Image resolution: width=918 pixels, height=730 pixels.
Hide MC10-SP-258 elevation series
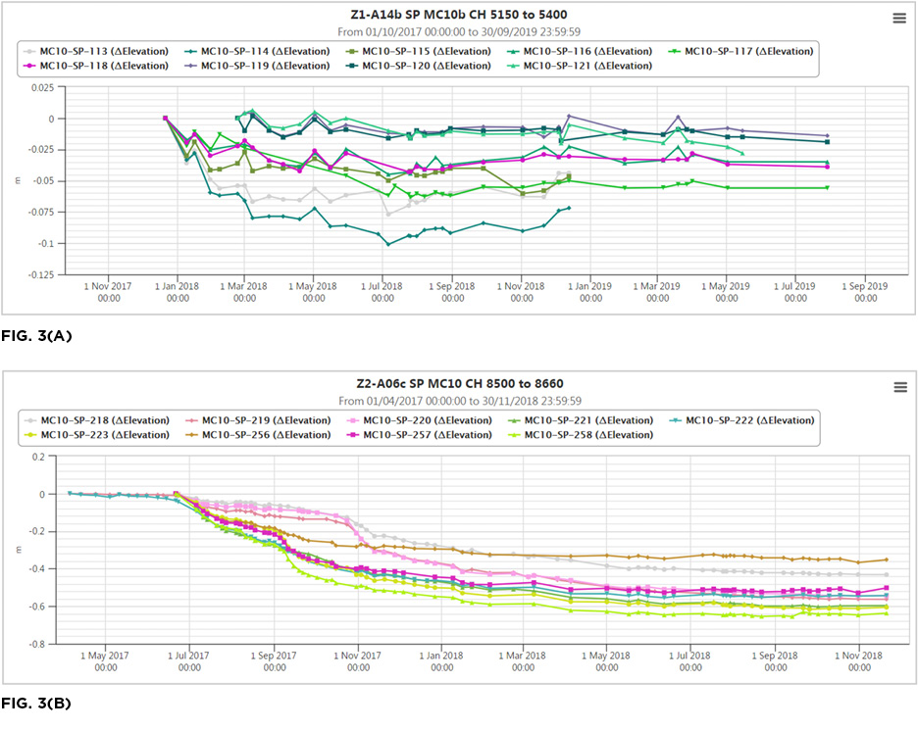(x=587, y=434)
